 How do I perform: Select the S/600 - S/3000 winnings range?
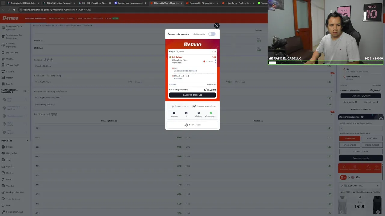(x=350, y=145)
